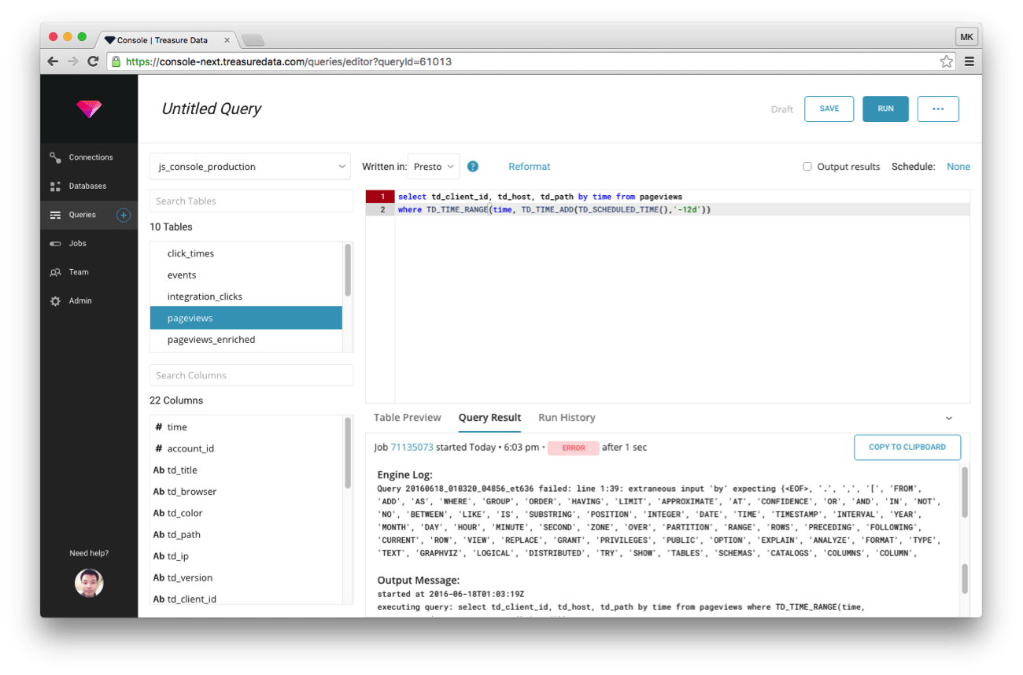Bookmark page with star icon
1023x675 pixels.
947,61
